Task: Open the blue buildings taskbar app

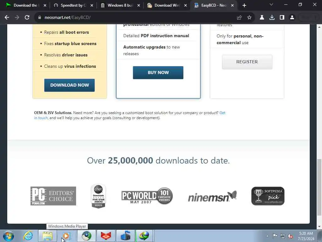Action: (125, 236)
